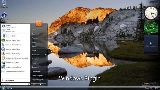
Task: Click View headlines feed gadget
Action: click(151, 45)
